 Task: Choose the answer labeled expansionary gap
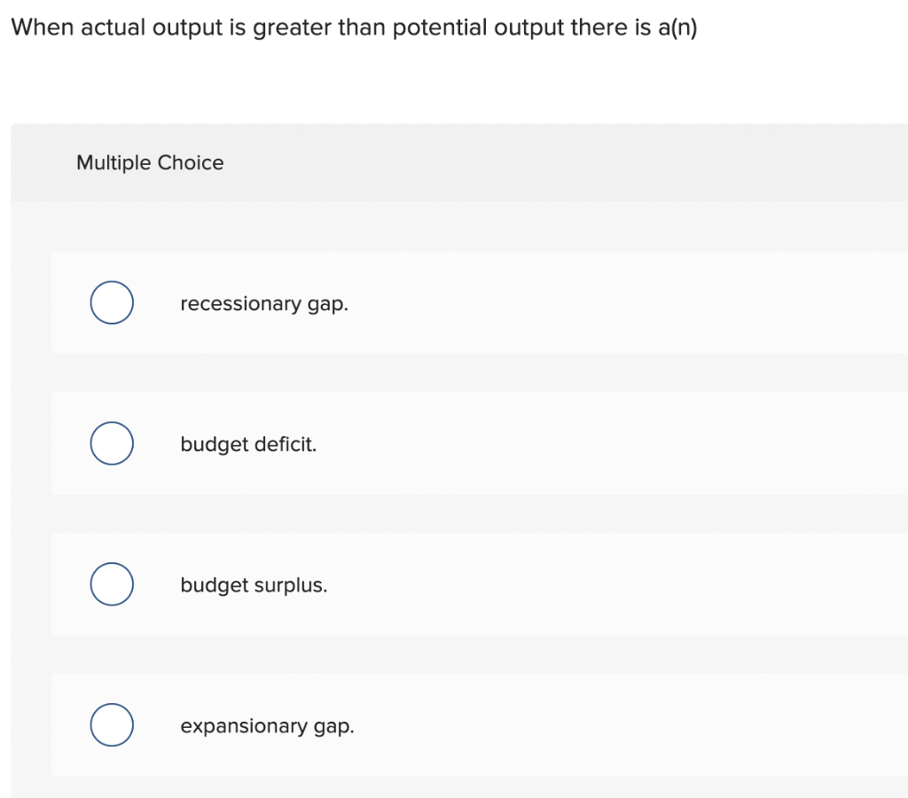pos(267,725)
